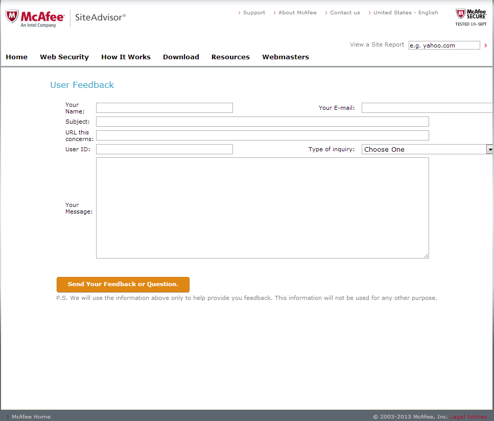
Task: Click the McAfee shield logo
Action: (12, 16)
